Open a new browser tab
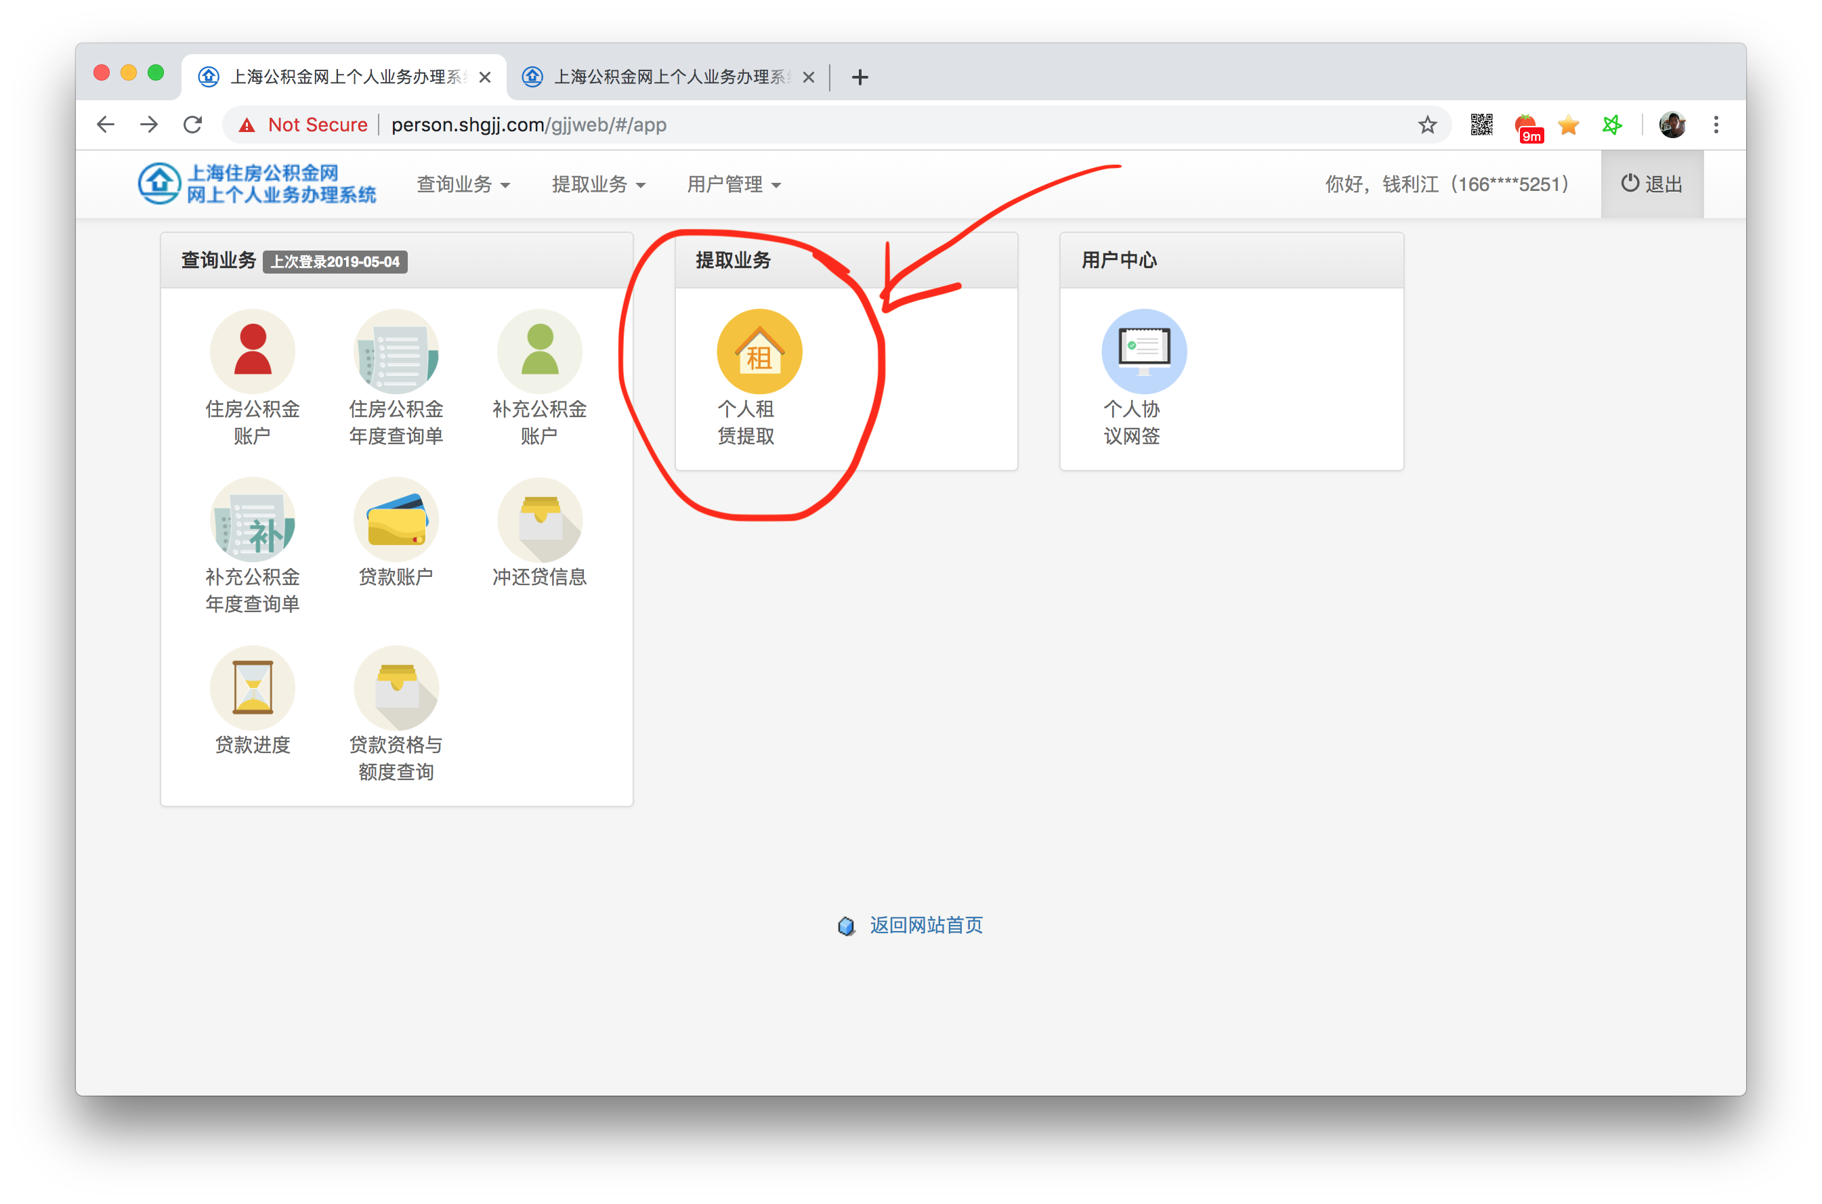The height and width of the screenshot is (1204, 1822). (x=860, y=77)
